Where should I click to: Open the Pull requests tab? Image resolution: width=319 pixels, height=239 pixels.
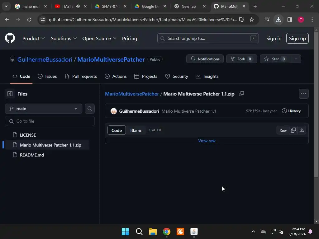pyautogui.click(x=81, y=77)
